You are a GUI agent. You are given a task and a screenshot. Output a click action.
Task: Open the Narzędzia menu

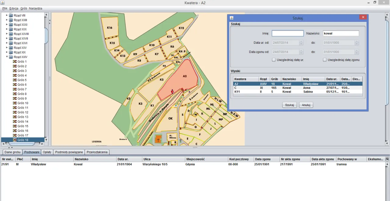point(36,9)
